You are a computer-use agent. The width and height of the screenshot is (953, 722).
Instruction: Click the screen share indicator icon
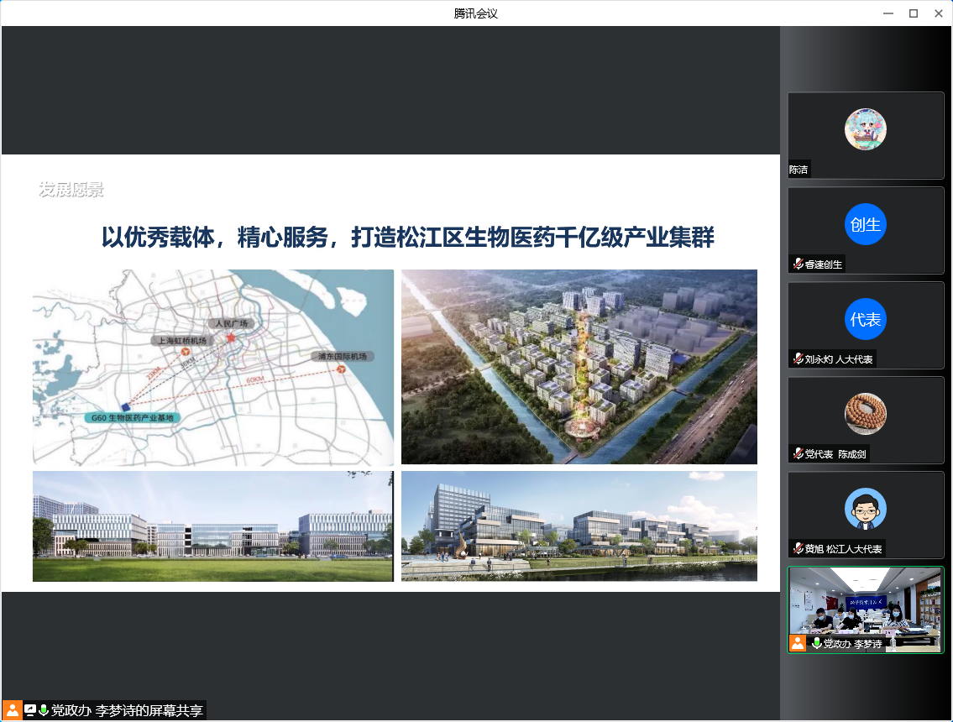(x=30, y=710)
